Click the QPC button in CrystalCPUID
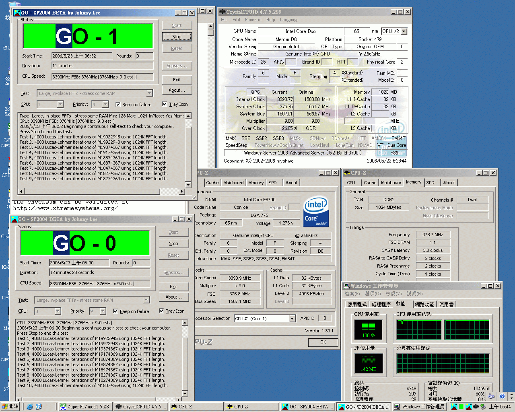The image size is (515, 412). coord(255,92)
